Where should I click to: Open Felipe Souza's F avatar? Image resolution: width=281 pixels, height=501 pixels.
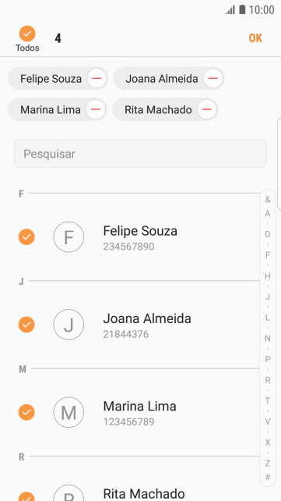[x=68, y=237]
